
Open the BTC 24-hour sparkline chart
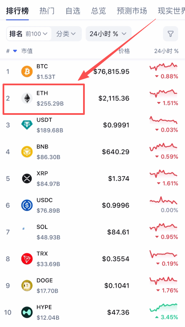[x=163, y=67]
